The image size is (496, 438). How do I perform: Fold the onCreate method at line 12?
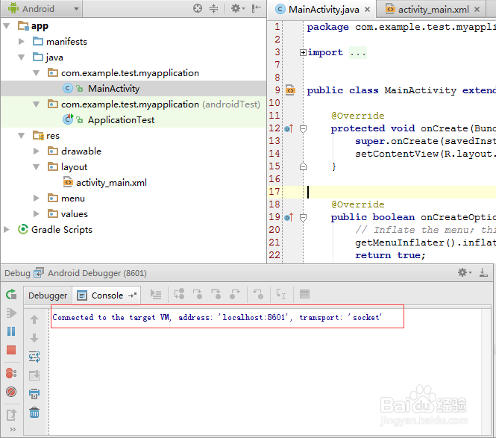(x=303, y=129)
